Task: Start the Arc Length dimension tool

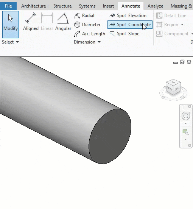Action: click(x=90, y=34)
